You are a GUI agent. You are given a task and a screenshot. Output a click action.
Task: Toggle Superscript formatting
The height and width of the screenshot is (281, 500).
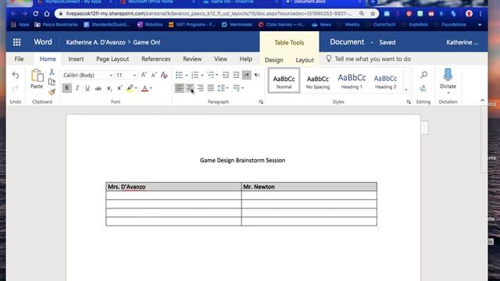(x=120, y=88)
